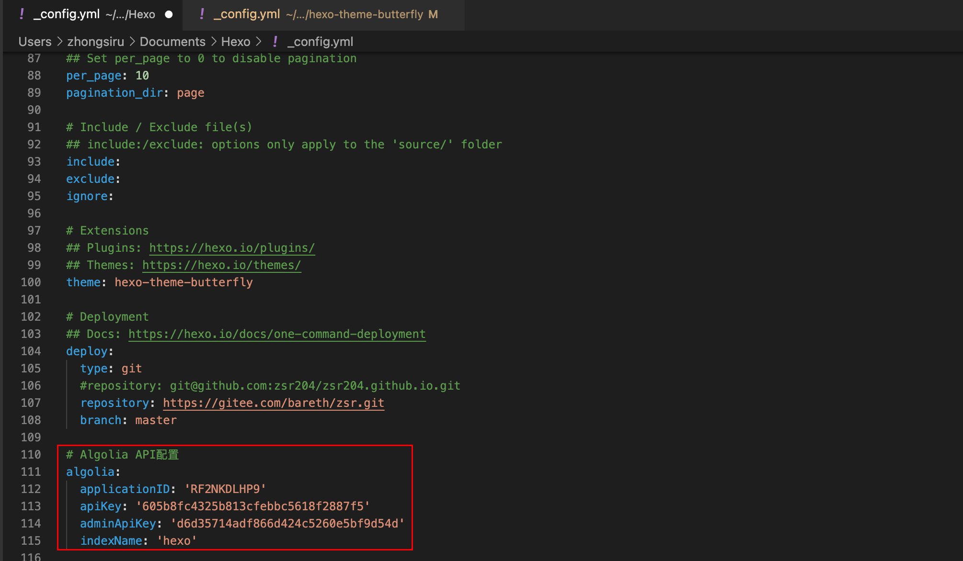Image resolution: width=963 pixels, height=561 pixels.
Task: Click the ignore key on line 95
Action: (x=87, y=196)
